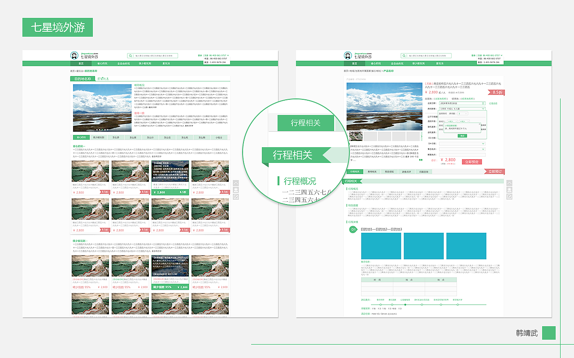Click the panda logo on the destination page
Image resolution: width=574 pixels, height=358 pixels.
coord(74,55)
